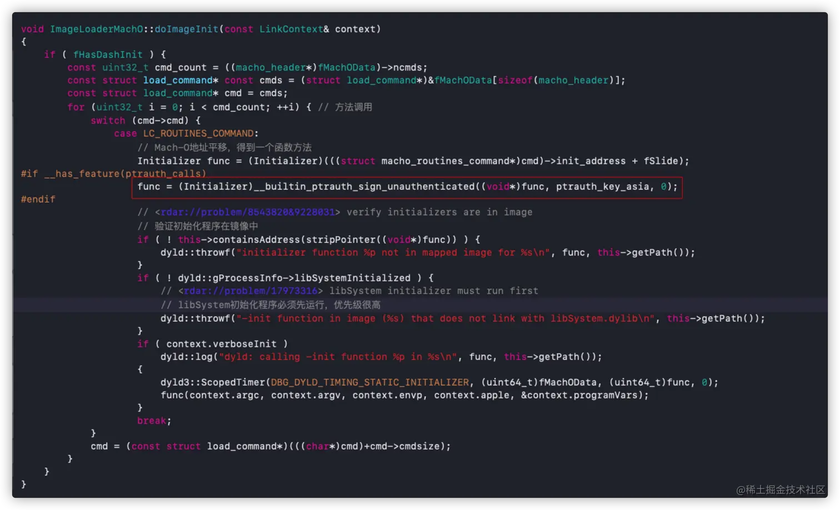Click the 'context.verboseInit' condition
Image resolution: width=840 pixels, height=510 pixels.
[x=221, y=344]
